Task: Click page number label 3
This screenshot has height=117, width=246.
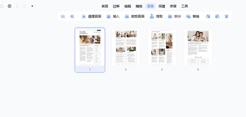Action: pyautogui.click(x=162, y=69)
